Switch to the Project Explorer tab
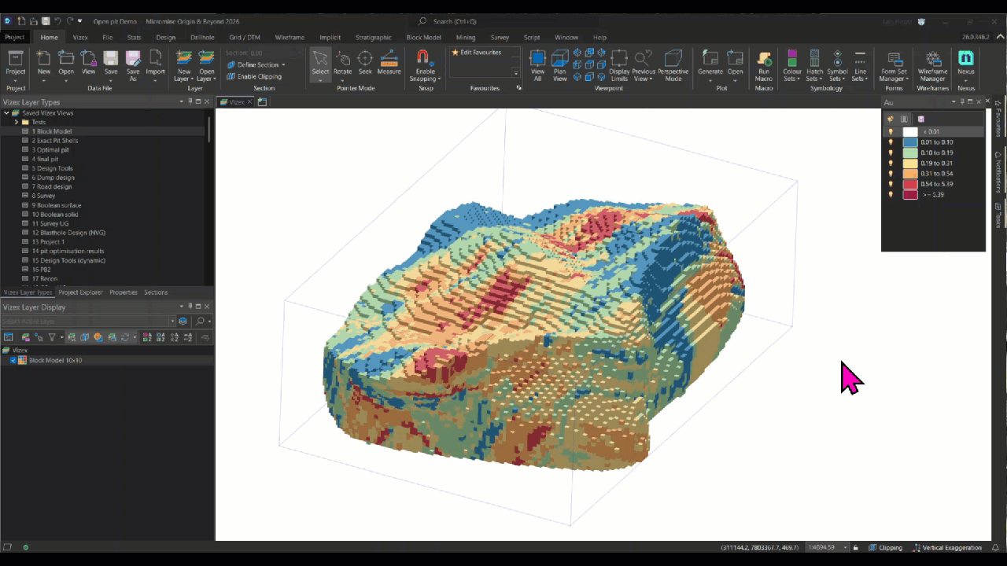The image size is (1007, 566). point(80,292)
